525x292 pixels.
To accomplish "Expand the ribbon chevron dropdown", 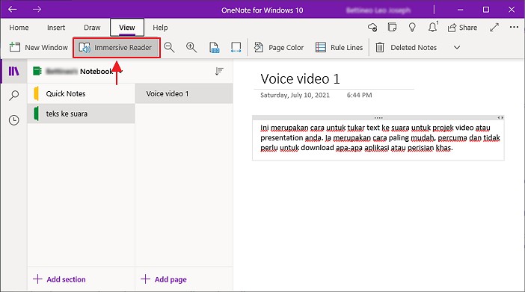I will [x=457, y=48].
